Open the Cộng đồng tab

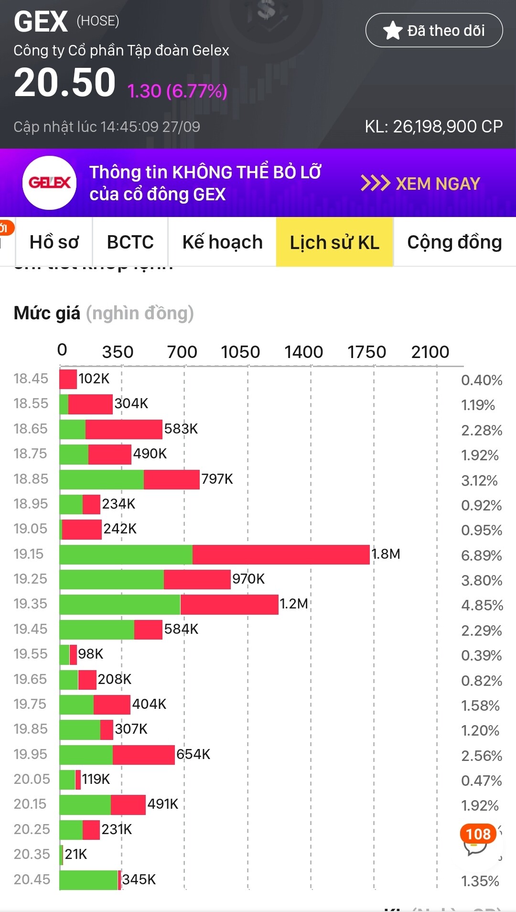coord(454,242)
